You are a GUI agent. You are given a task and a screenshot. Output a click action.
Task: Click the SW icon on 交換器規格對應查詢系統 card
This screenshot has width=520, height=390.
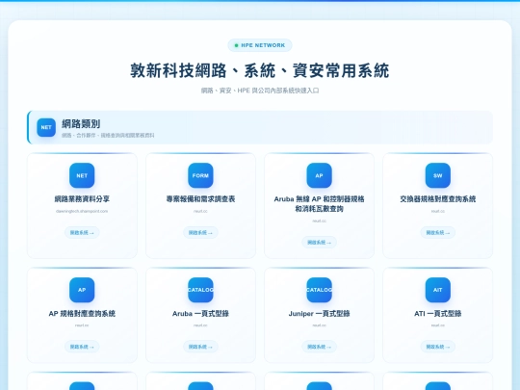(x=438, y=175)
